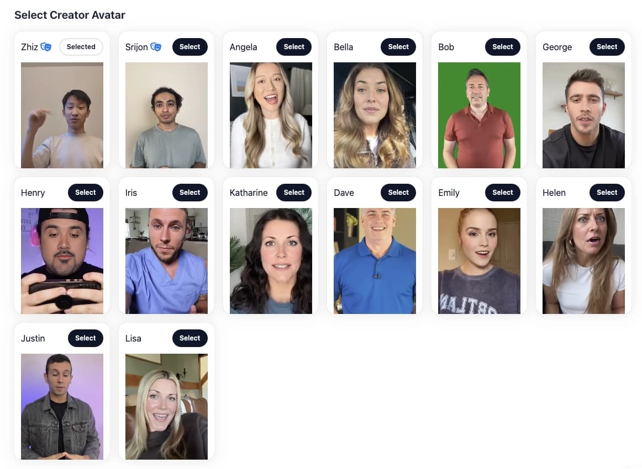Open Iris's blue-scrubs preview thumbnail
The height and width of the screenshot is (469, 642).
166,261
